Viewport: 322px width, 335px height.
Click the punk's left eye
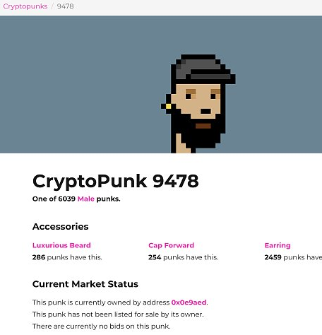189,96
